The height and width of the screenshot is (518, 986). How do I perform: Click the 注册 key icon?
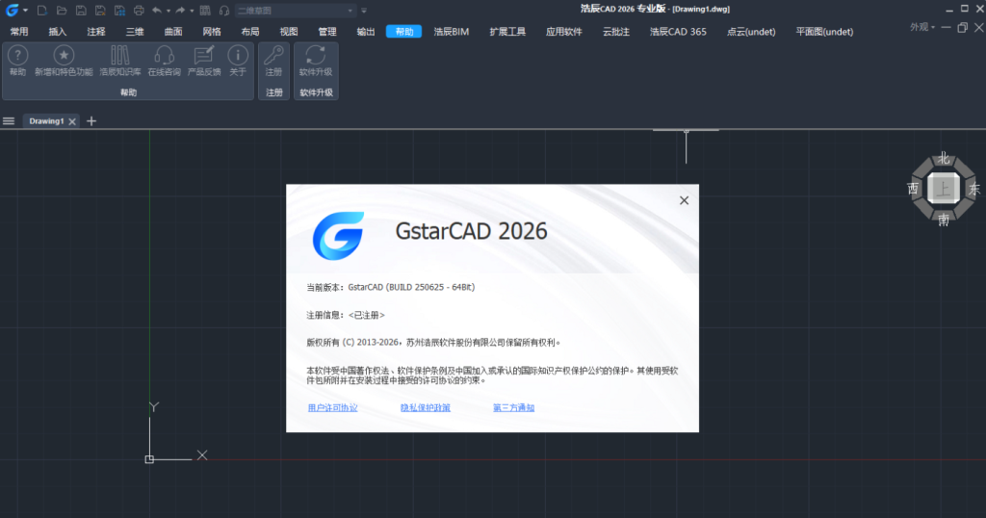pyautogui.click(x=273, y=57)
